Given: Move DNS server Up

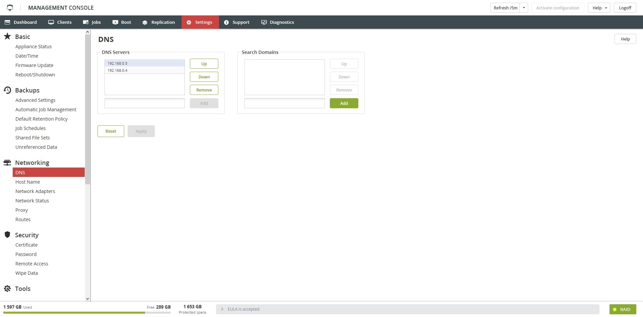Looking at the screenshot, I should pos(204,64).
